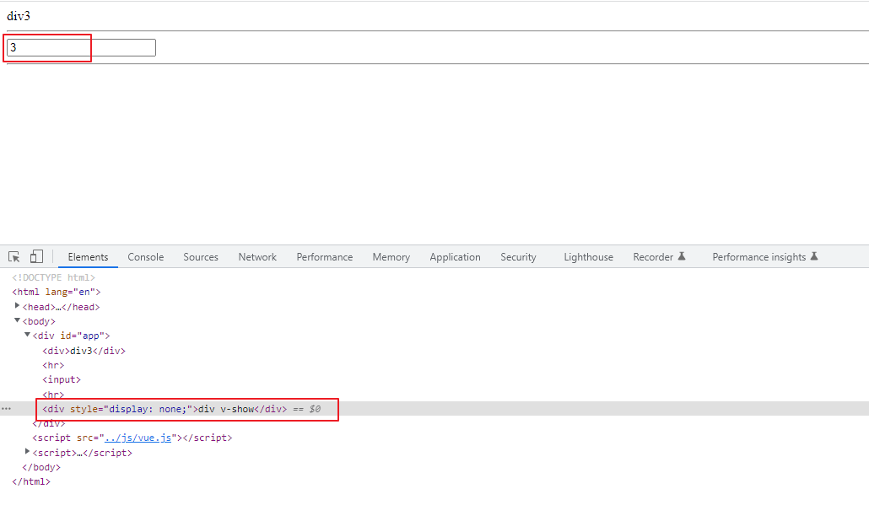
Task: Switch to the Console tab
Action: click(145, 257)
